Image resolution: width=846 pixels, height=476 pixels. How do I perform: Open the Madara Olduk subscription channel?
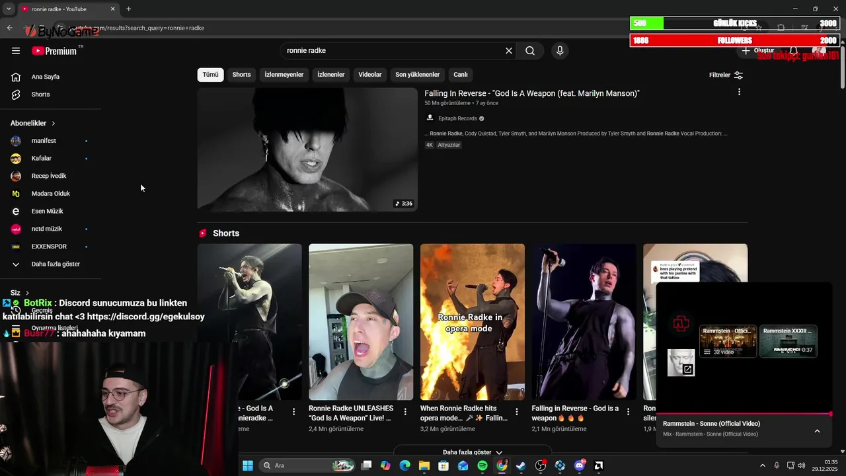click(x=50, y=194)
